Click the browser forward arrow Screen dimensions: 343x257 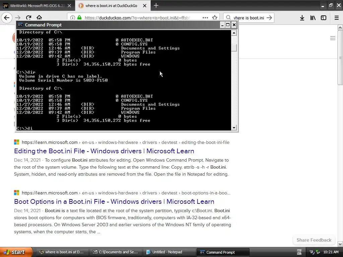[x=18, y=18]
